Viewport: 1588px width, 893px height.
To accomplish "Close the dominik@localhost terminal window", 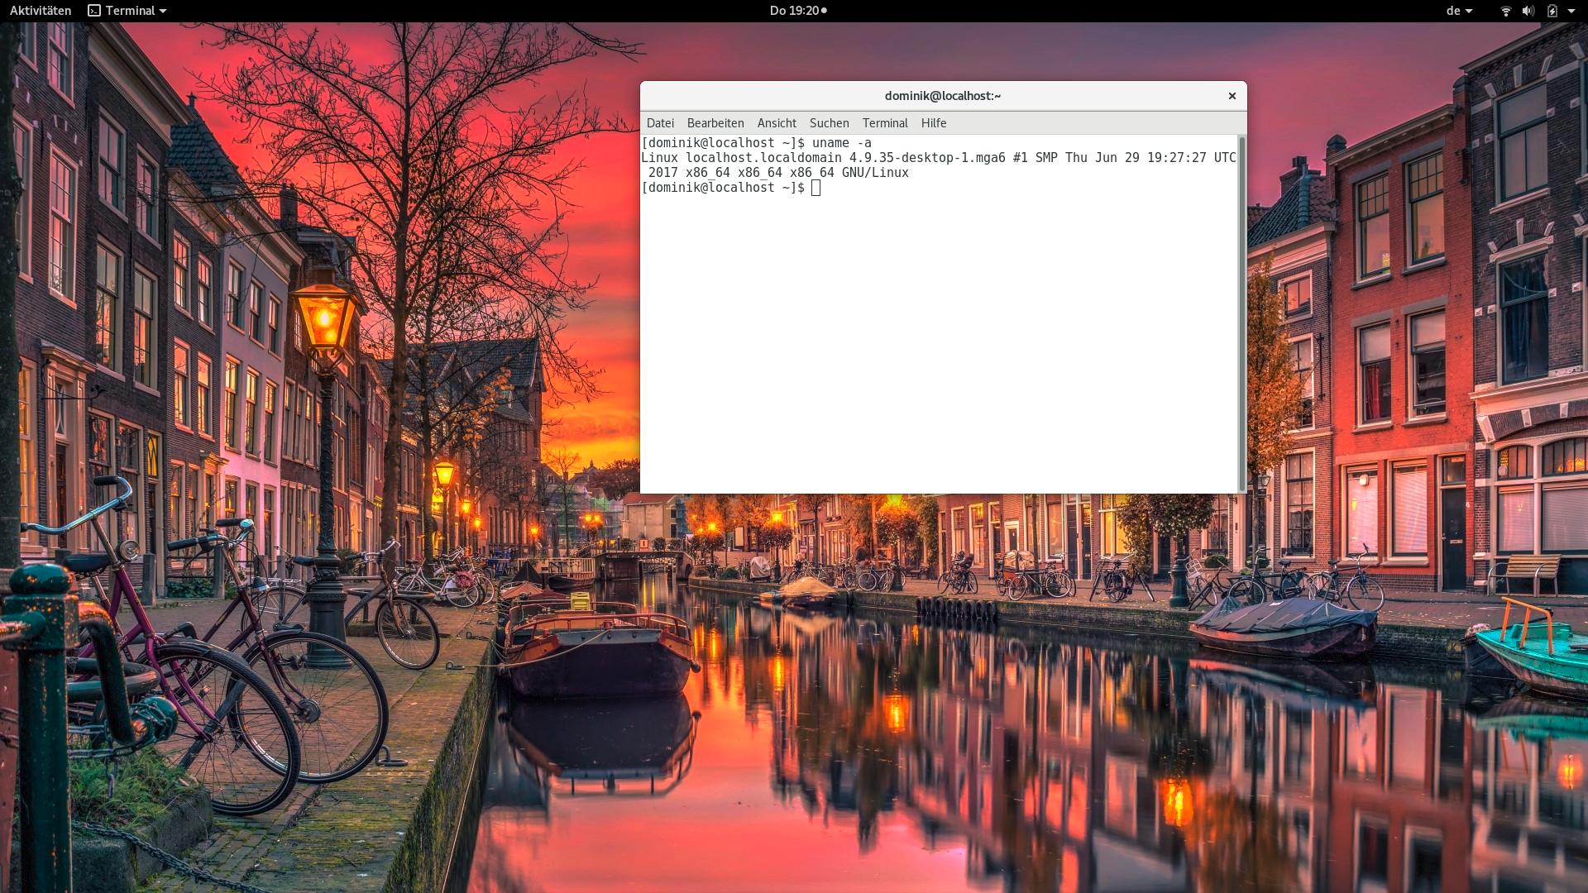I will pos(1232,96).
